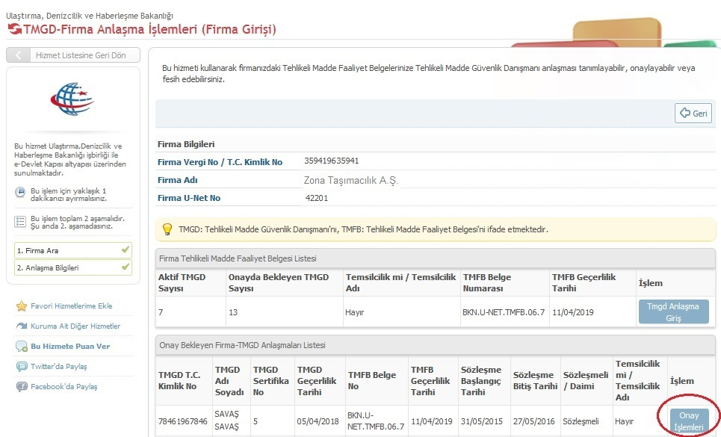
Task: Click Firma Vergi No / T.C. Kimlik No label
Action: pos(220,162)
